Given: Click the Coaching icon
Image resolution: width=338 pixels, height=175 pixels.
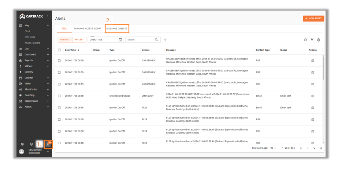Looking at the screenshot, I should pos(21,95).
